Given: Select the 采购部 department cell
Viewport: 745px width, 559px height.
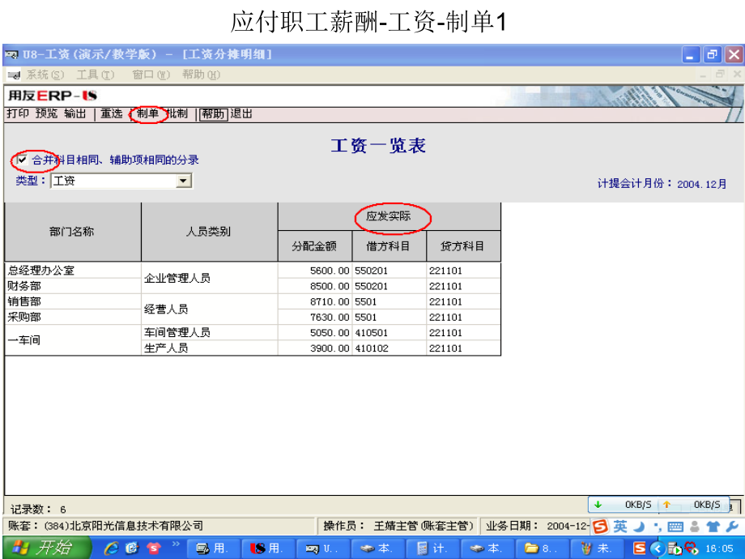Looking at the screenshot, I should click(73, 317).
